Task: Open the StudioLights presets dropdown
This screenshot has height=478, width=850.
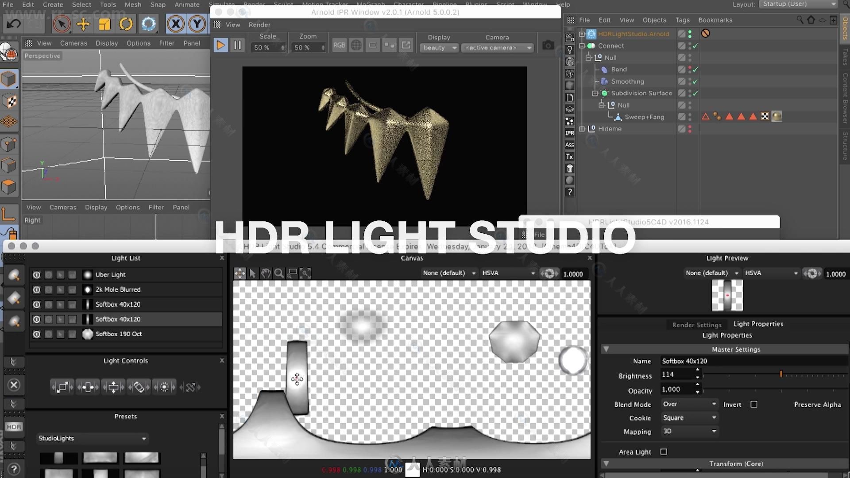Action: click(x=92, y=438)
